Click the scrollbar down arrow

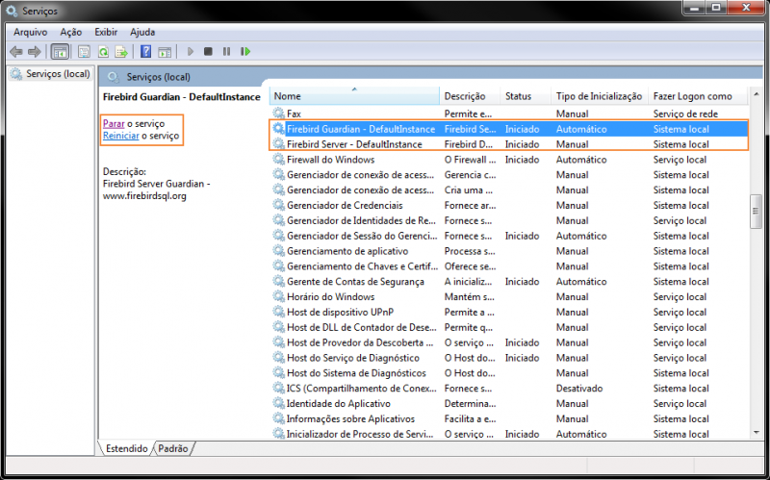pyautogui.click(x=756, y=433)
